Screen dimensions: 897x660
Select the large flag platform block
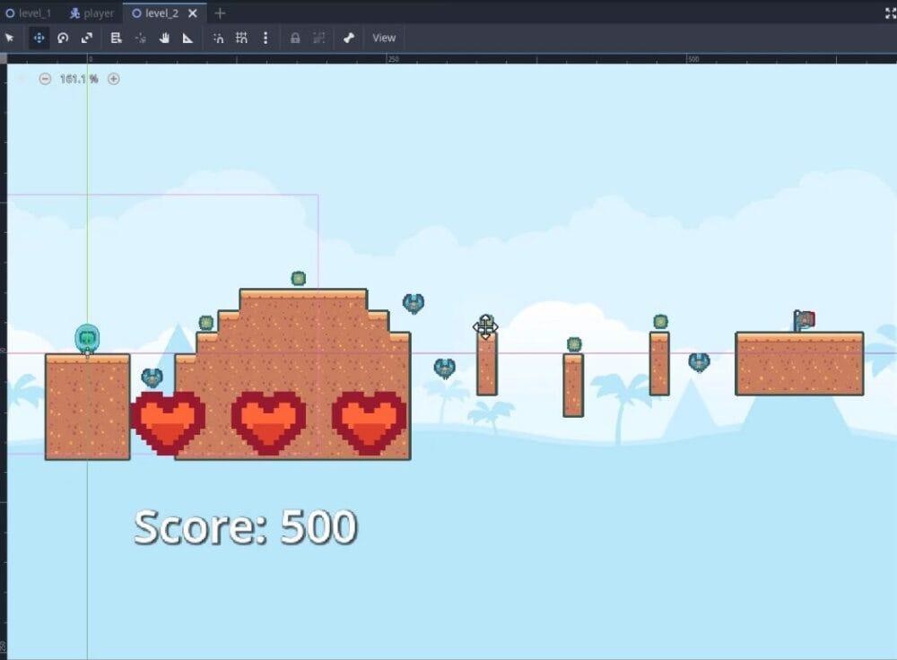(799, 364)
